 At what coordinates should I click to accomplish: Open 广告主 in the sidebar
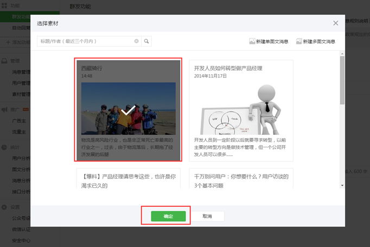coord(19,121)
